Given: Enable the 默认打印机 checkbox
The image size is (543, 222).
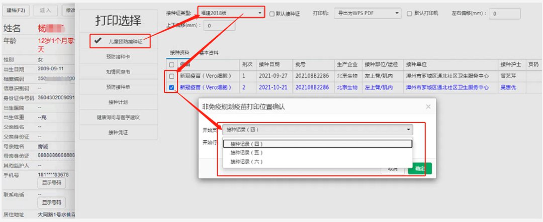Looking at the screenshot, I should point(409,14).
